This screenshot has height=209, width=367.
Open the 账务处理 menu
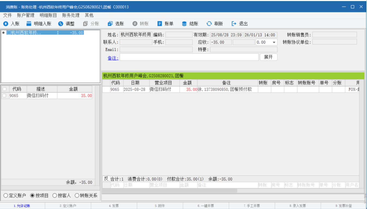[x=71, y=15]
